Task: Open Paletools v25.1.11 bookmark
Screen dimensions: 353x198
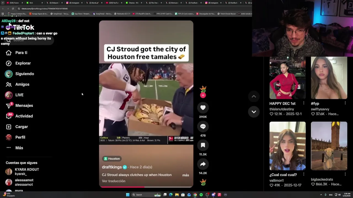Action: 122,13
